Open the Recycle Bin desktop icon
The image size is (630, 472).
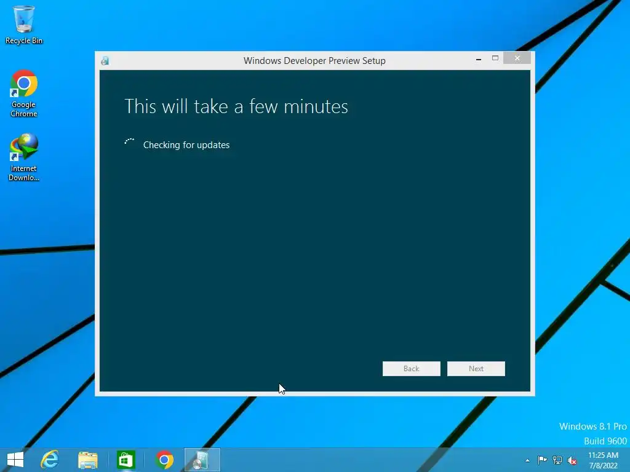point(24,25)
